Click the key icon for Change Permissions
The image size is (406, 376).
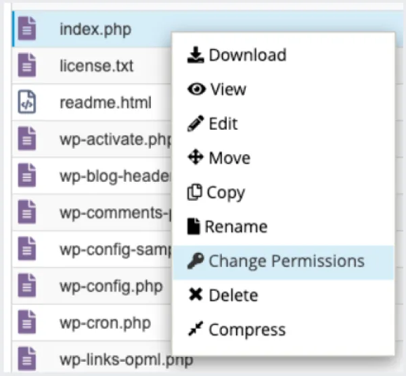coord(196,260)
